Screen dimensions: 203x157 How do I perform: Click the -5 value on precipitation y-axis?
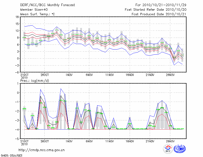click(x=17, y=139)
